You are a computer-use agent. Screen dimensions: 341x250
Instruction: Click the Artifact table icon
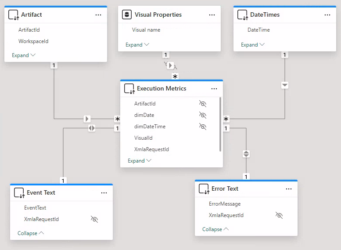tap(14, 15)
